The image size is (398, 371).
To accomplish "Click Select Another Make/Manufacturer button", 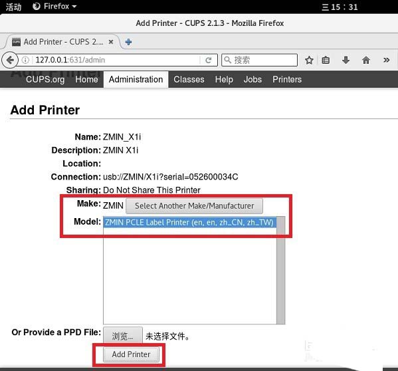I will point(195,206).
